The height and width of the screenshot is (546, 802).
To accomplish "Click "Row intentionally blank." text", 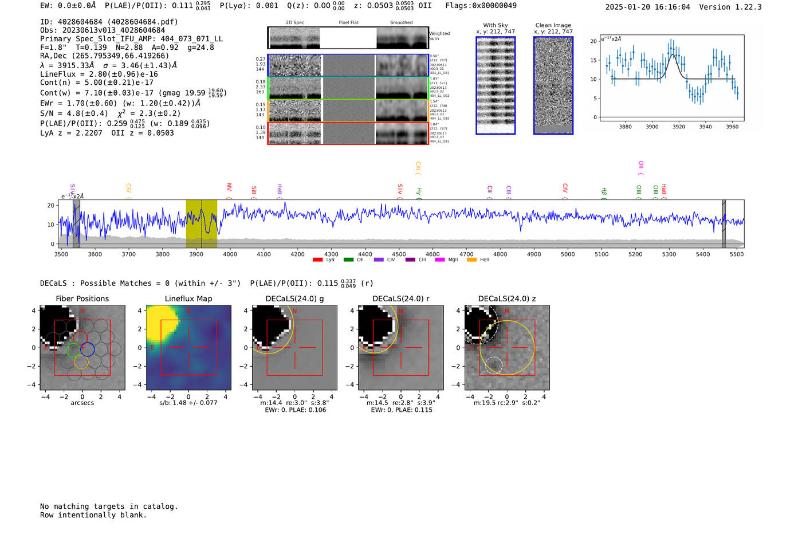I will pyautogui.click(x=93, y=515).
